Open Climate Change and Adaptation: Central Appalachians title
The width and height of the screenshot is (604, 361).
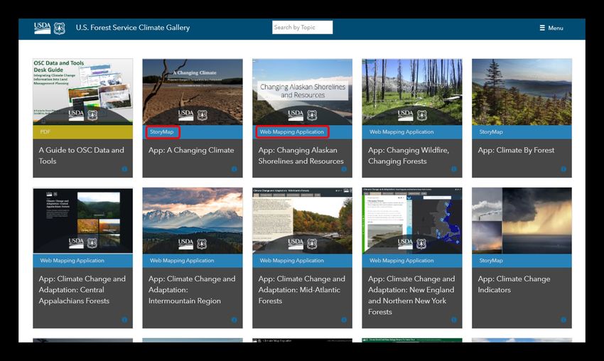click(x=82, y=290)
